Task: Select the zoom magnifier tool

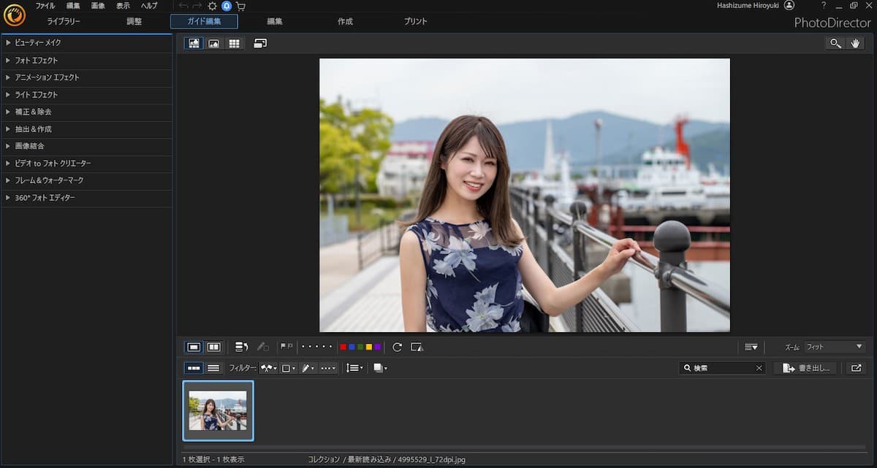Action: point(835,44)
